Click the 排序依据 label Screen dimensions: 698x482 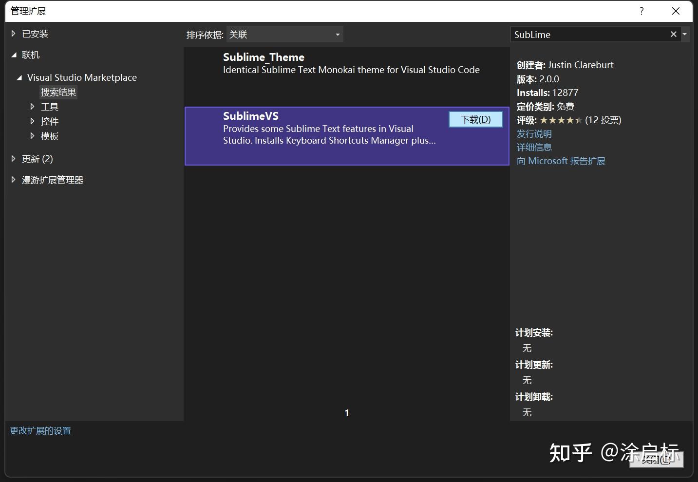tap(205, 35)
